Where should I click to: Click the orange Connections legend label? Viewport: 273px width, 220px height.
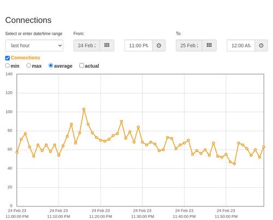pos(25,58)
